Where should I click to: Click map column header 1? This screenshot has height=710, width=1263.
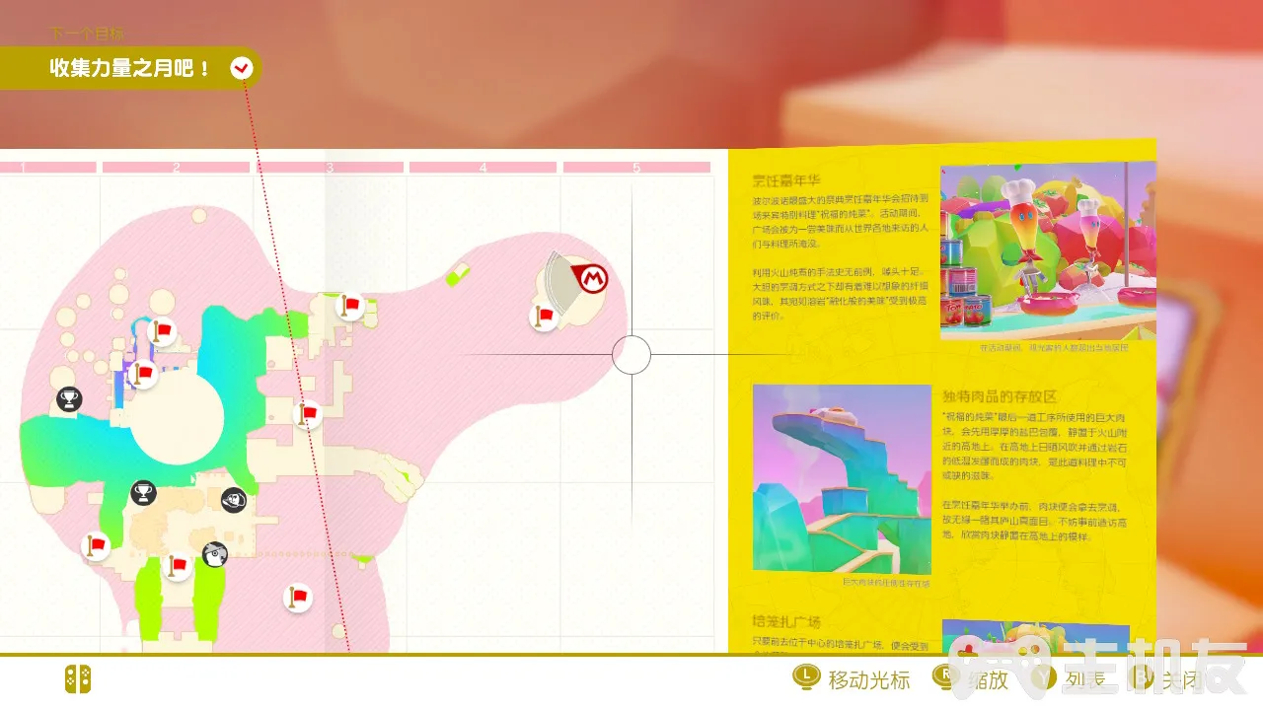47,168
